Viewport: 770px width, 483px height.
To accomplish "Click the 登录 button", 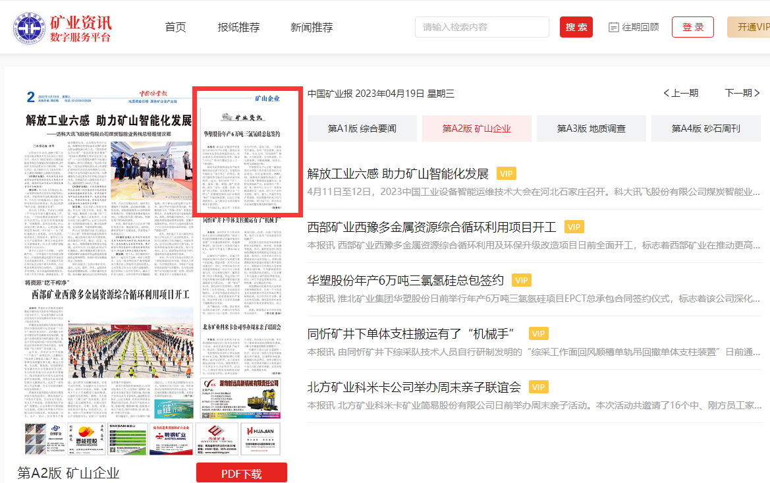I will [693, 28].
